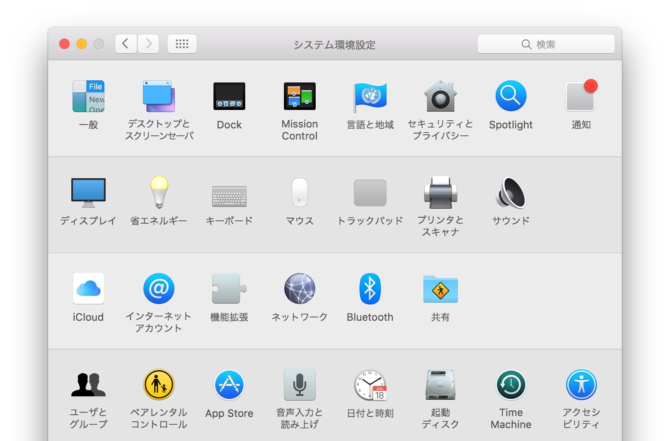Open マウス (Mouse) preferences

click(300, 192)
